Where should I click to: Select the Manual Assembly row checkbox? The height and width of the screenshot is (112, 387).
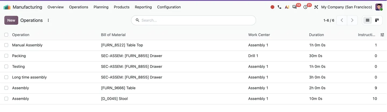point(6,45)
